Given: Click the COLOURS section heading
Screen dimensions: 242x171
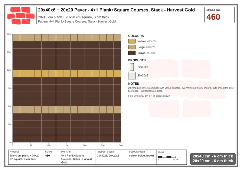Looking at the screenshot, I should [136, 36].
